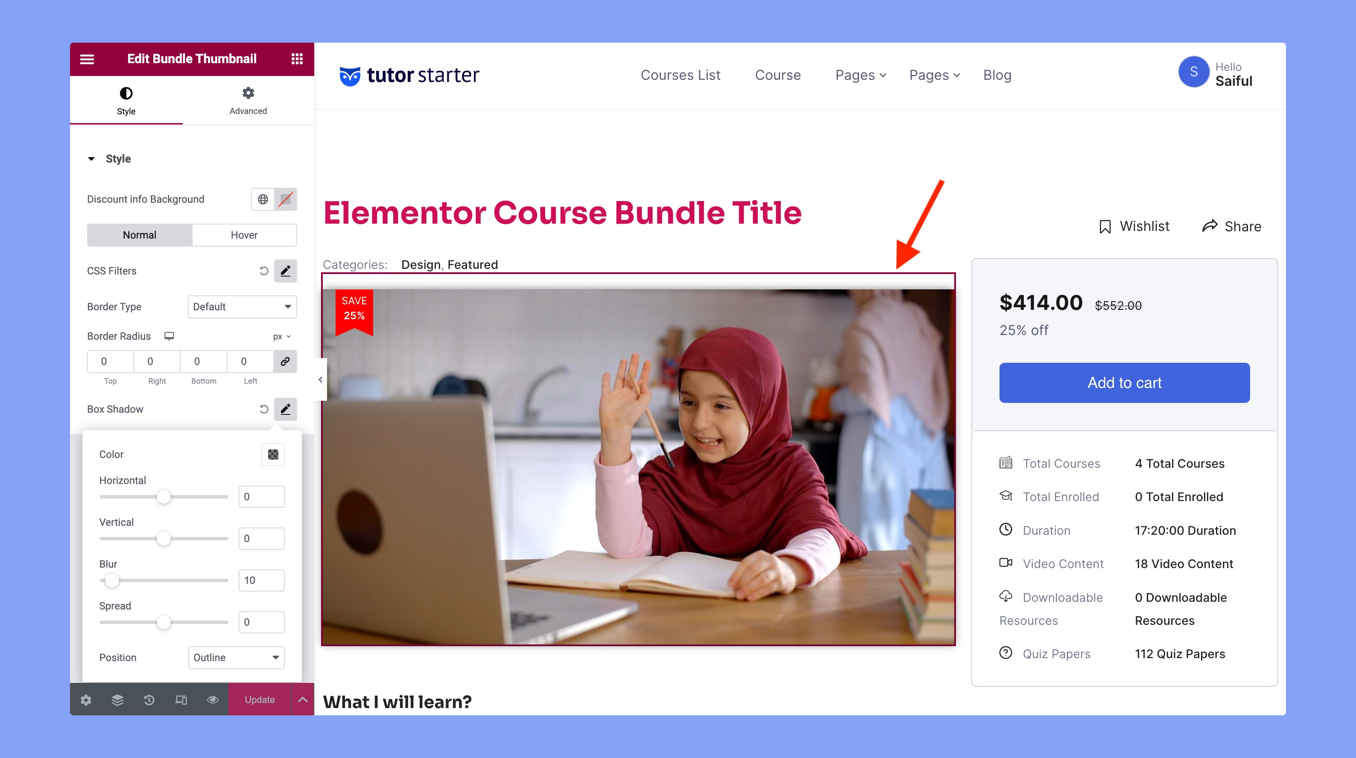This screenshot has height=758, width=1356.
Task: Click the layers panel icon in bottom bar
Action: click(x=117, y=700)
